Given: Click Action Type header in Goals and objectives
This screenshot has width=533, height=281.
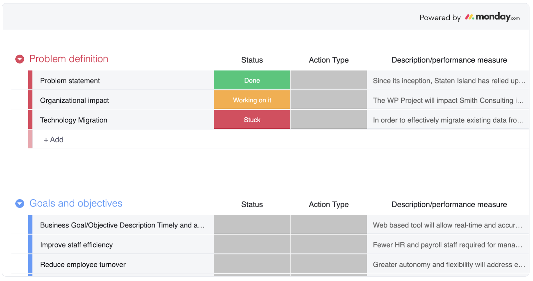Looking at the screenshot, I should coord(329,205).
